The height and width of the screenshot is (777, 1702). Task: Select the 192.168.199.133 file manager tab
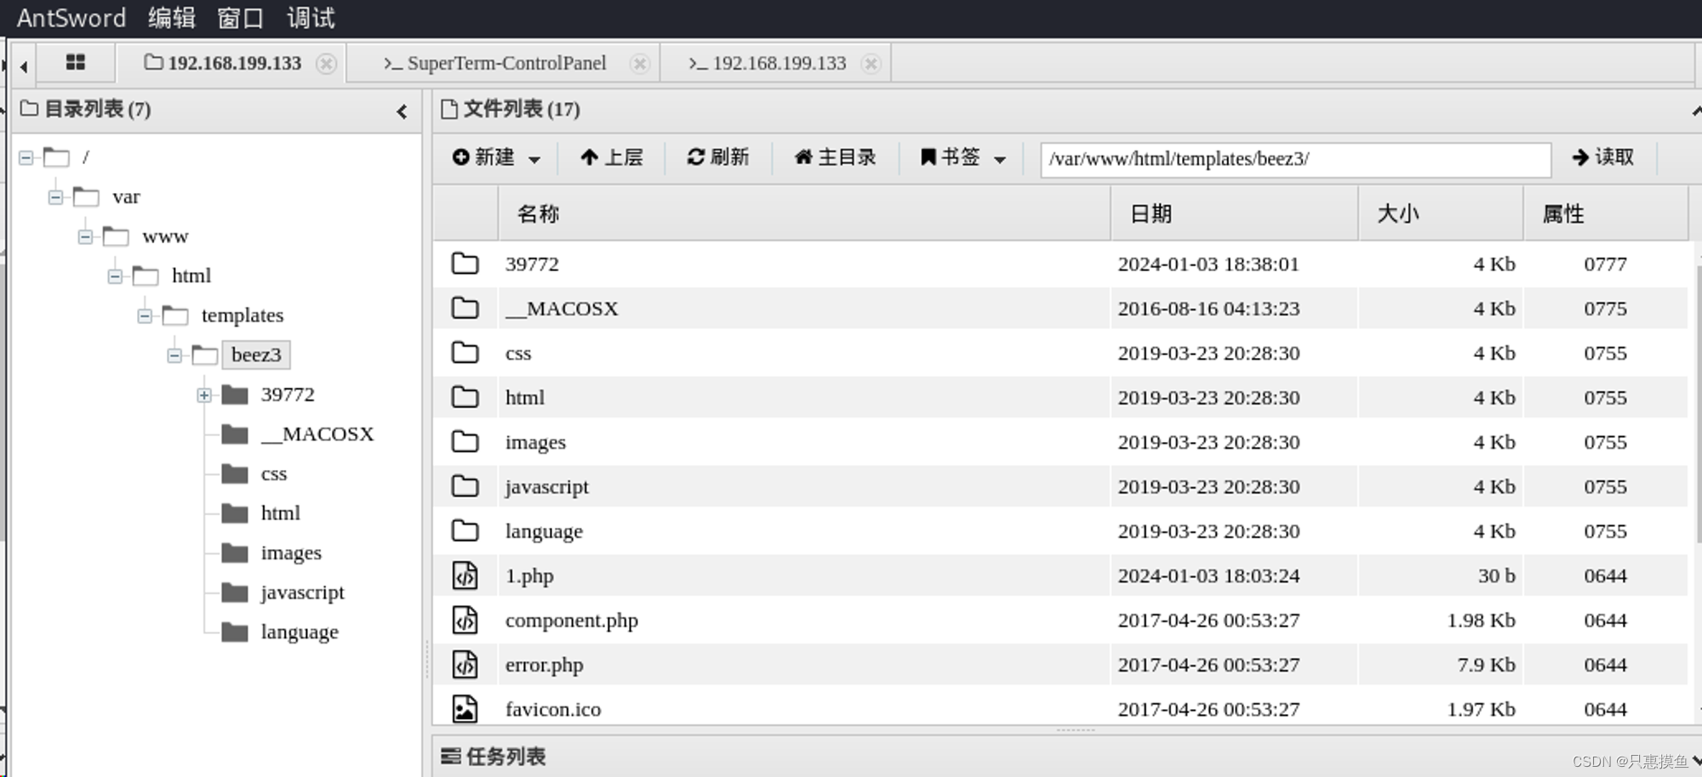223,63
